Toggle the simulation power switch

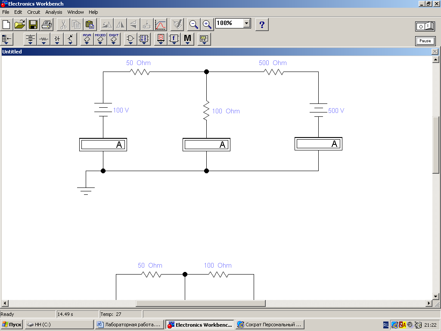pyautogui.click(x=425, y=26)
